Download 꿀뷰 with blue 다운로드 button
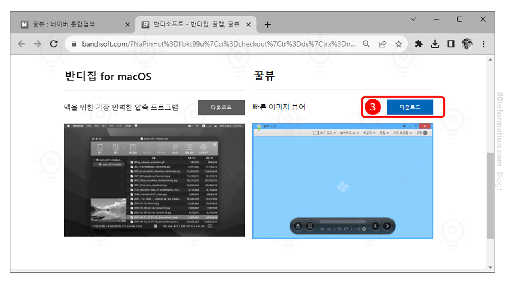505x284 pixels. tap(410, 107)
